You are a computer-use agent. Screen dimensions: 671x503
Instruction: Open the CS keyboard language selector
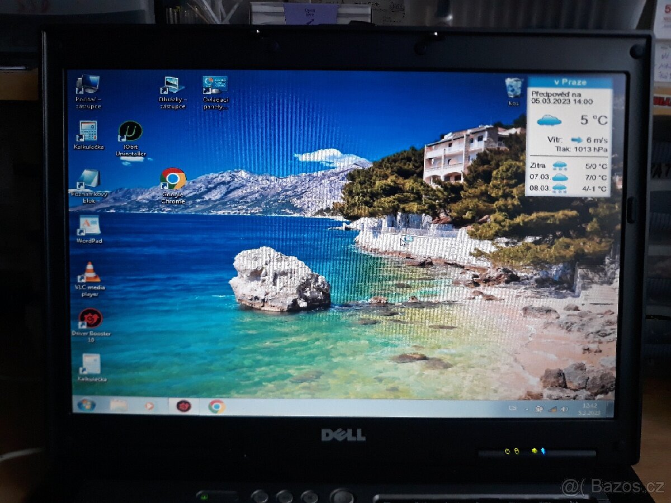click(512, 408)
